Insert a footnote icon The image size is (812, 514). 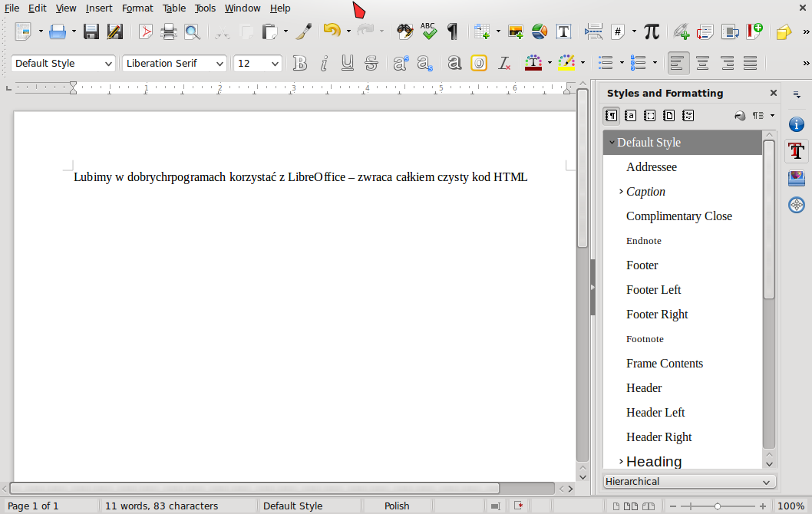(705, 31)
